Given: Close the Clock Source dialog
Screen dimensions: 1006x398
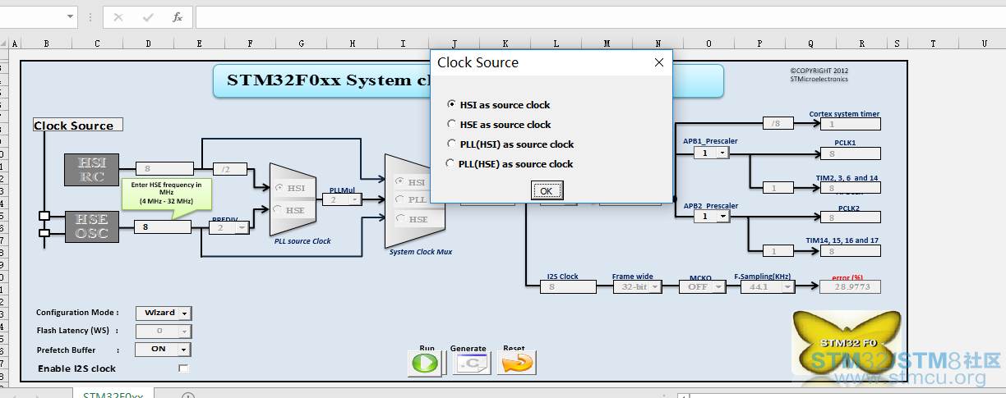Looking at the screenshot, I should pyautogui.click(x=658, y=62).
